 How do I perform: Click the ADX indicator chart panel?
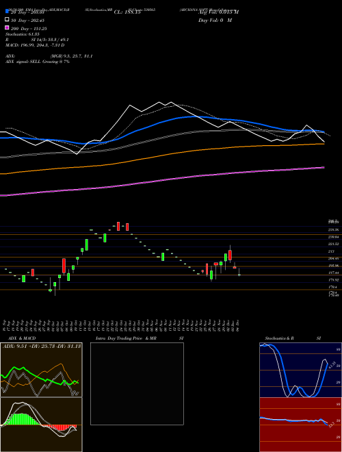[41, 370]
